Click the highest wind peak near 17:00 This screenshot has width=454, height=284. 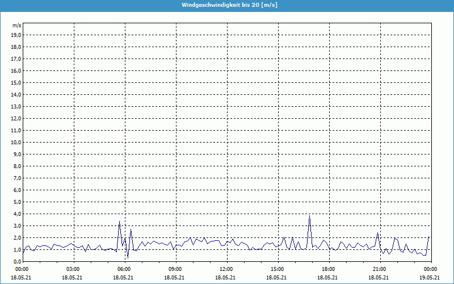[309, 216]
